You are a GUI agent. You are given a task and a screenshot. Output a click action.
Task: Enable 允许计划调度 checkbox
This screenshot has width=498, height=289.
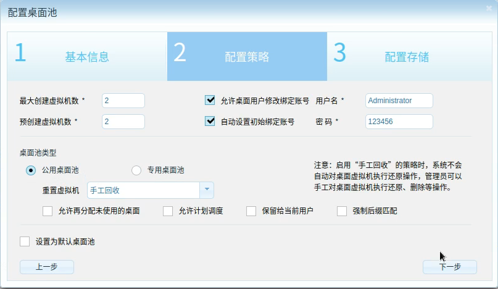point(168,211)
